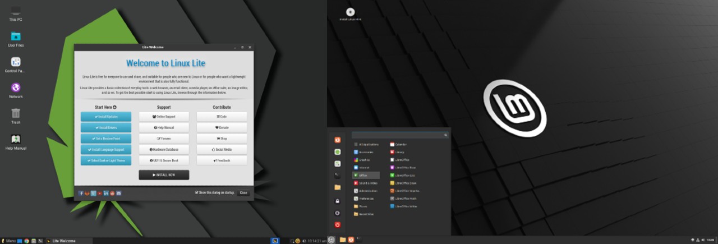The image size is (718, 244).
Task: Select Administration category in Mint menu
Action: click(x=366, y=191)
